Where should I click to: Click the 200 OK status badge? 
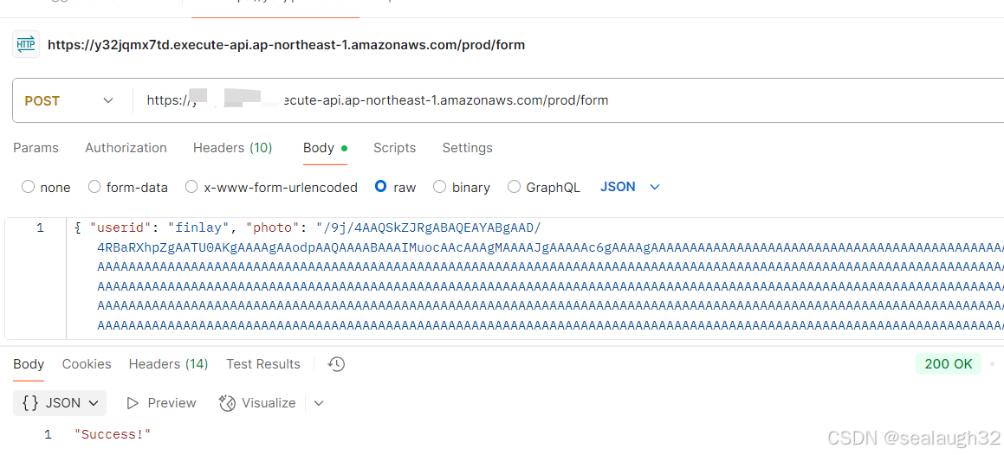pos(949,364)
